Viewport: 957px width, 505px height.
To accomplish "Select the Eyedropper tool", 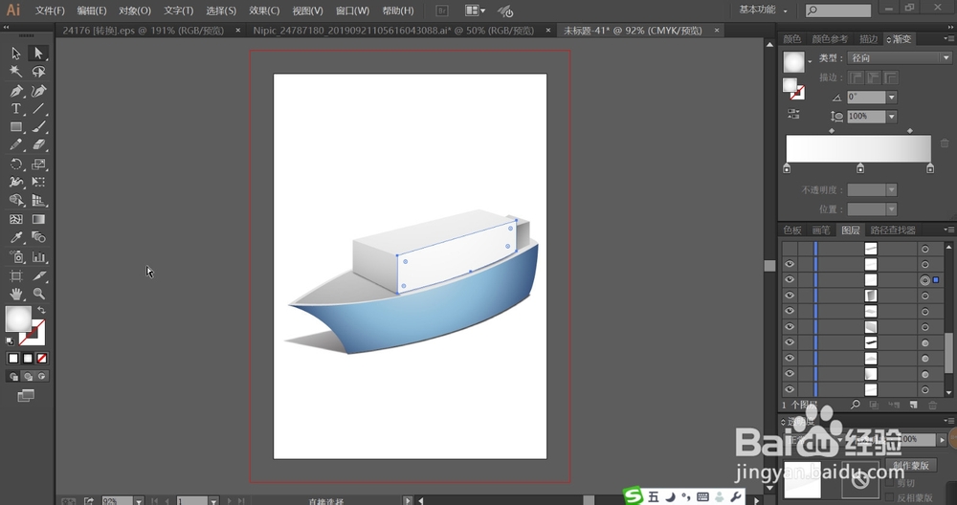I will coord(16,237).
